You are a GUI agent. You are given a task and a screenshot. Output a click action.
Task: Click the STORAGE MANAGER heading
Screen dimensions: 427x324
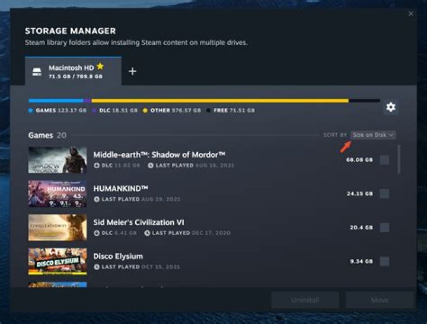click(x=70, y=31)
